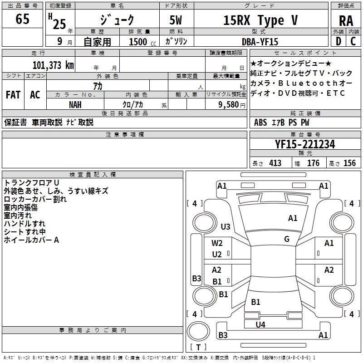The image size is (363, 363).
Task: Click the lot number 65
Action: pos(22,20)
